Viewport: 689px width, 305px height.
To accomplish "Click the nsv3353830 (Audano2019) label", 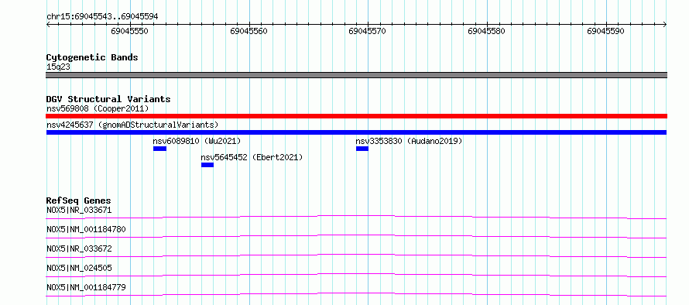I will [409, 141].
